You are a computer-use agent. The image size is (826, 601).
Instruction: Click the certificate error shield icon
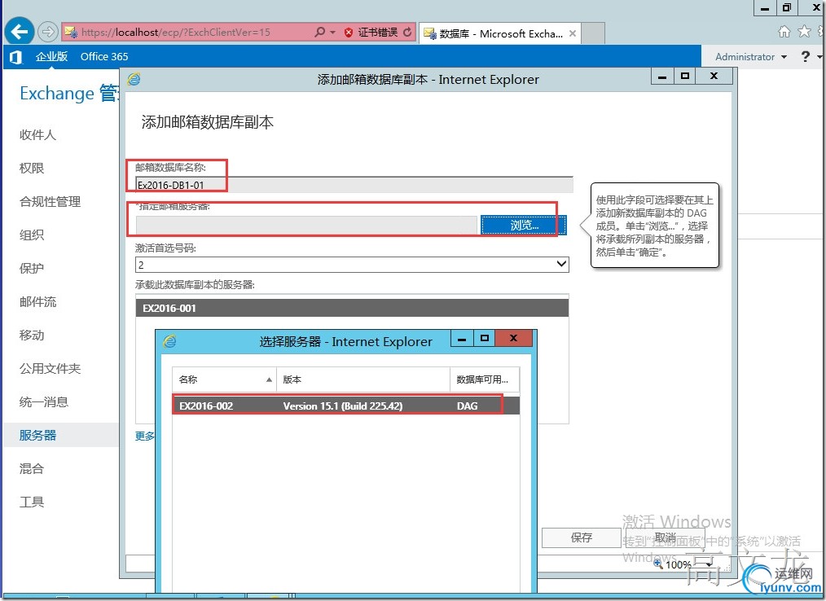coord(348,33)
